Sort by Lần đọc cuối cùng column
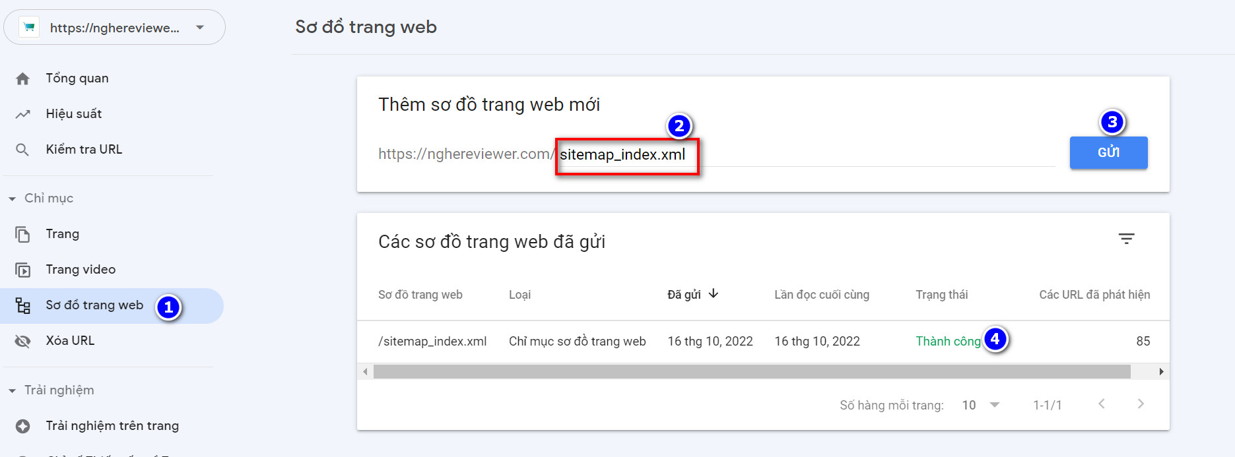Screen dimensions: 1235x457 click(x=822, y=295)
